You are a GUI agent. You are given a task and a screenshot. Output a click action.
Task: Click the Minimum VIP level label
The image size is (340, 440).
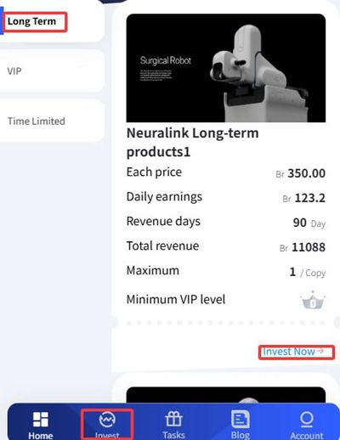[x=176, y=300]
